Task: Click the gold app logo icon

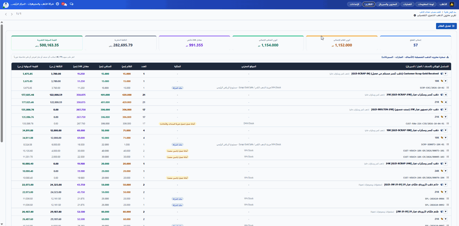Action: tap(452, 4)
